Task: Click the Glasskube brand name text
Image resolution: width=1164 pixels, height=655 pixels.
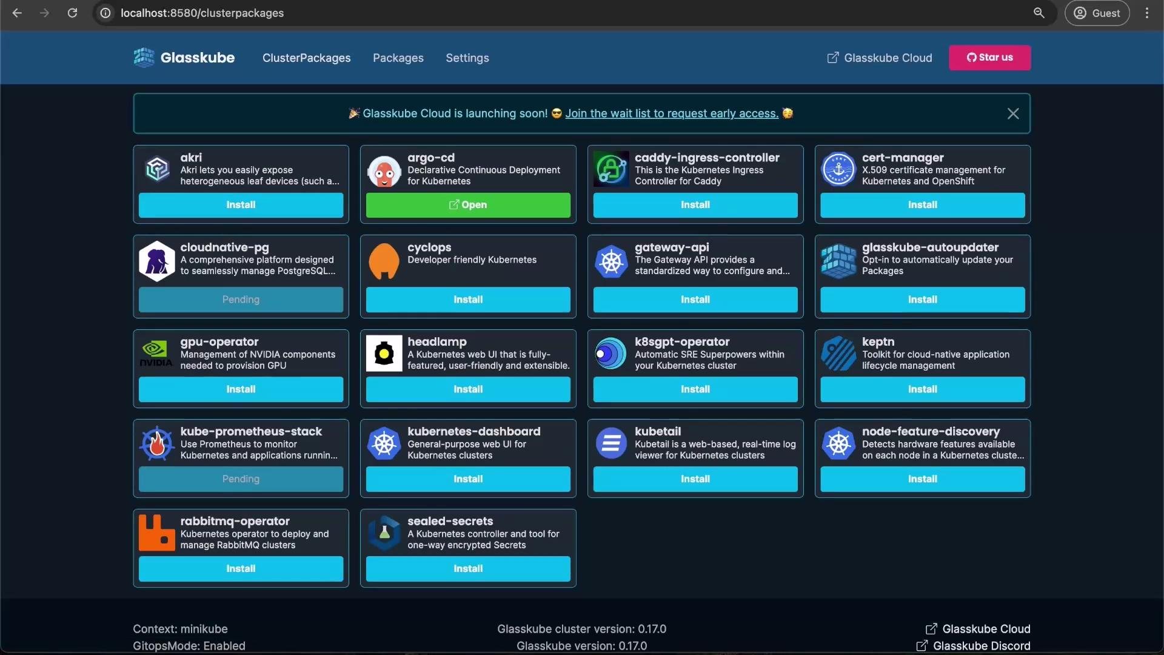Action: tap(198, 58)
